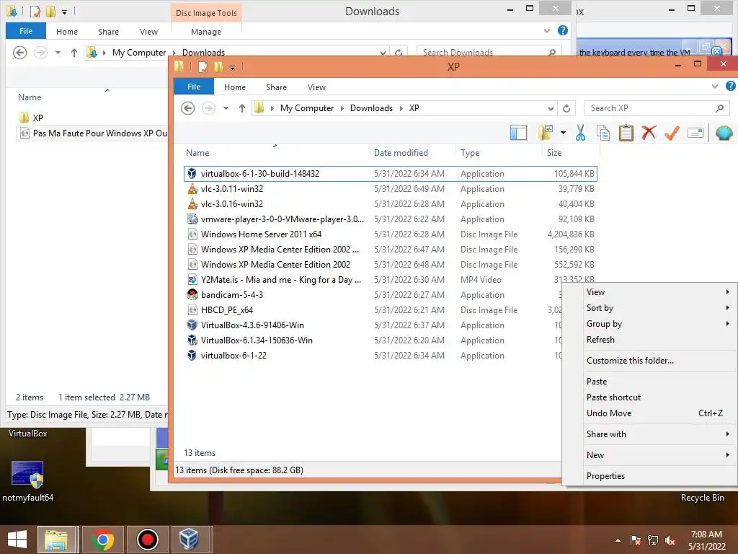Open File Explorer from the taskbar
Screen dimensions: 738x554
(x=56, y=540)
